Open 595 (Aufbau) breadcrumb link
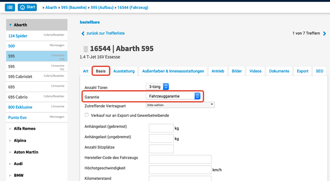Viewport: 330px width, 181px height. pos(102,8)
